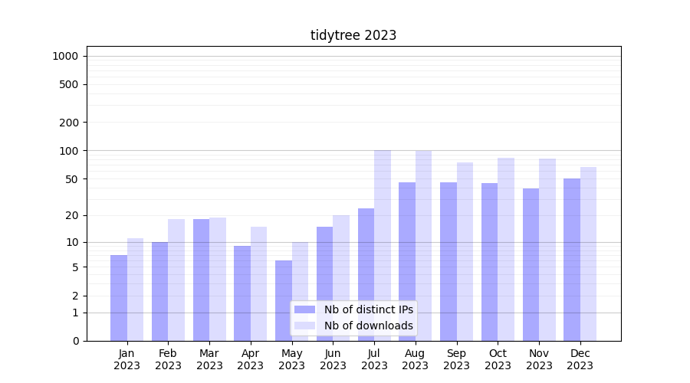
Task: Select the Jul 2023 downloads bar
Action: click(383, 245)
